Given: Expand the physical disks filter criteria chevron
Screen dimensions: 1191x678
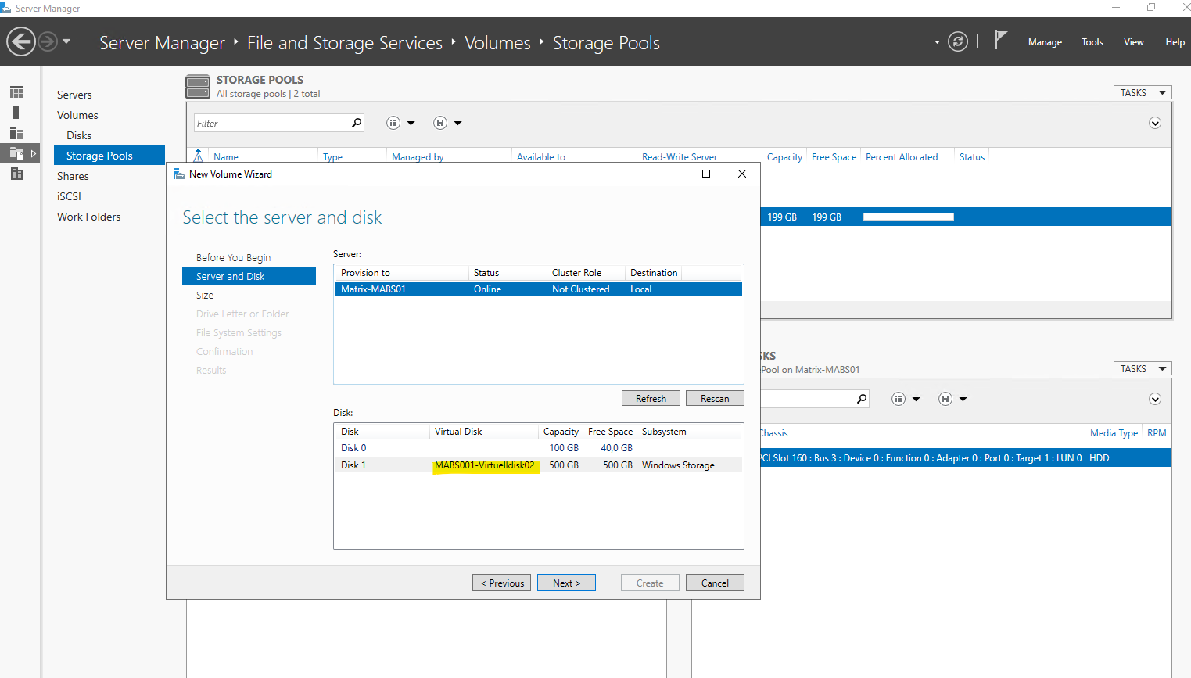Looking at the screenshot, I should click(1155, 399).
